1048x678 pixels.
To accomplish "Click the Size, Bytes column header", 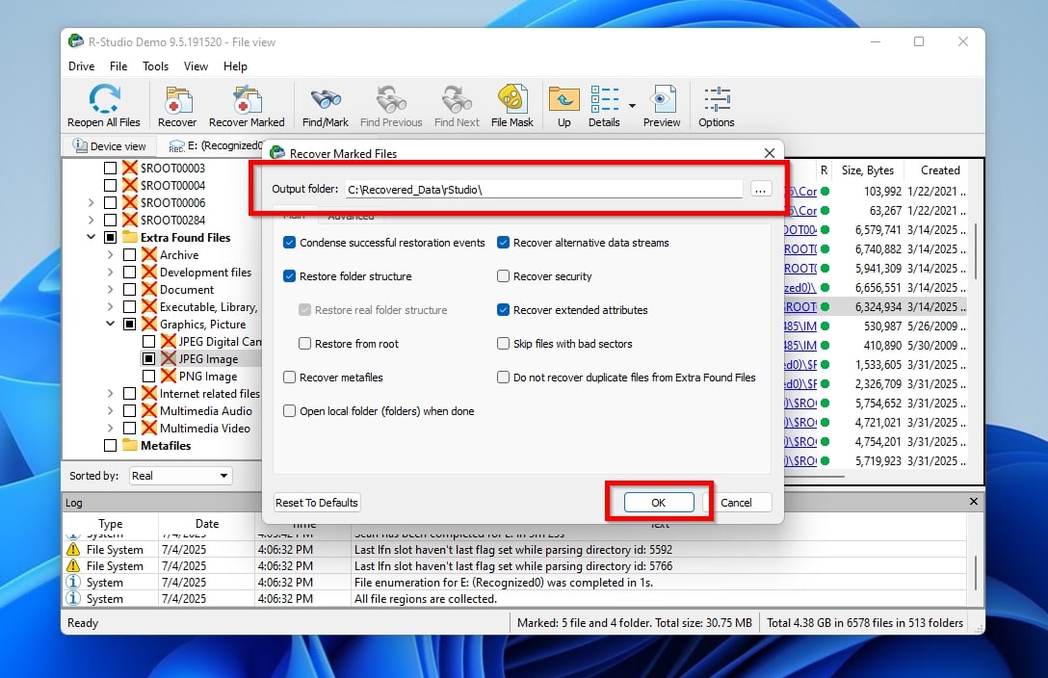I will click(x=868, y=169).
